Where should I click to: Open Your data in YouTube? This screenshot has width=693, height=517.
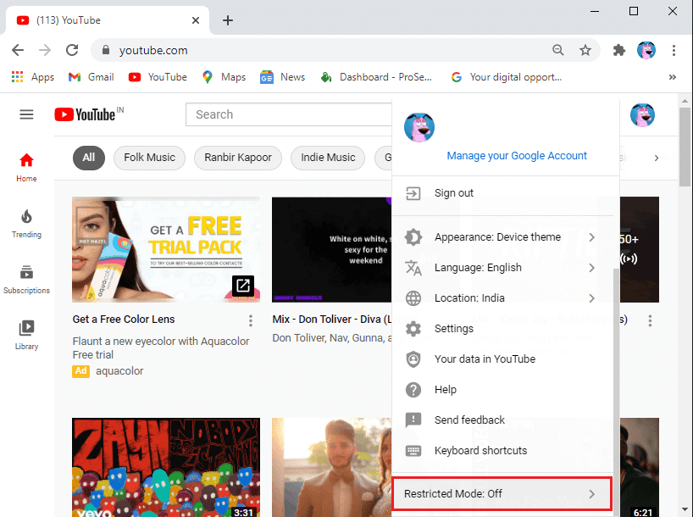pos(503,359)
